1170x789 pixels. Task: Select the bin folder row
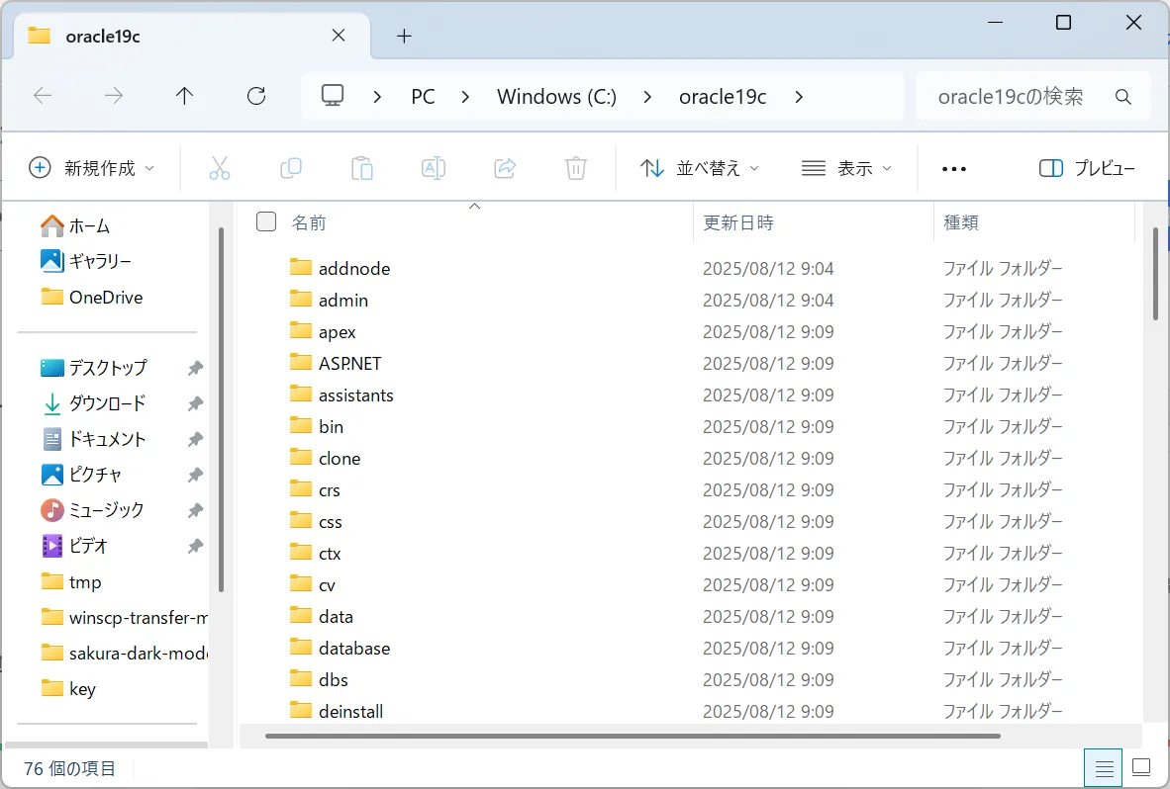click(690, 426)
